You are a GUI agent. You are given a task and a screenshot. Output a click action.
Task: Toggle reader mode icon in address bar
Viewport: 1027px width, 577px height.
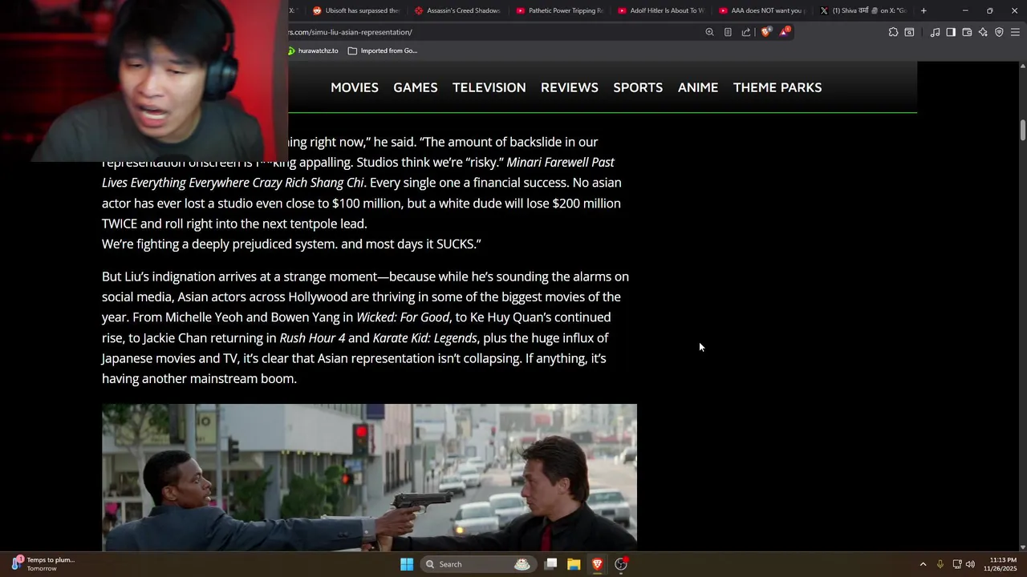(x=728, y=32)
